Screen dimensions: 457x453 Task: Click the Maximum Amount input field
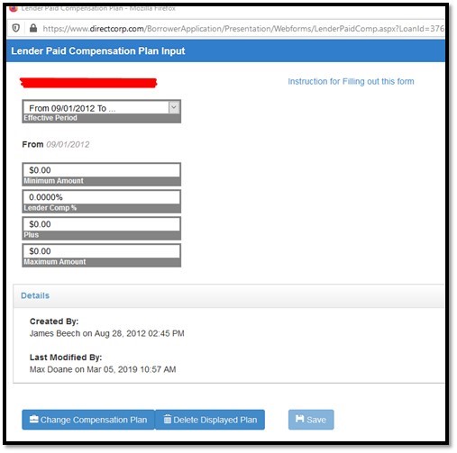(x=102, y=251)
